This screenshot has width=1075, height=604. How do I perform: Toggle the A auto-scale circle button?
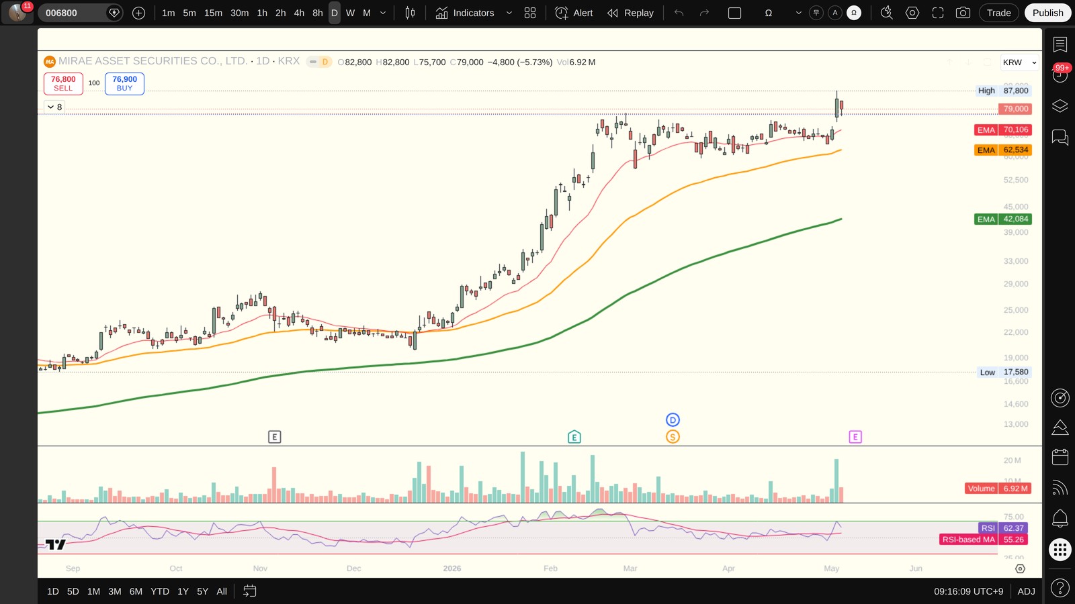coord(835,13)
